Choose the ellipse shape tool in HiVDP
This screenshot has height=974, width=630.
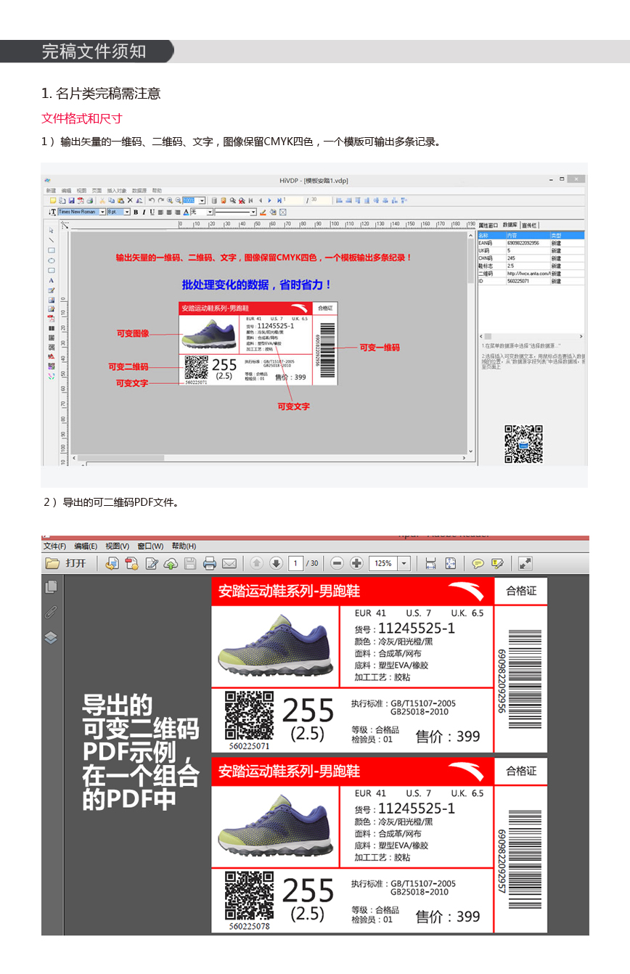52,260
